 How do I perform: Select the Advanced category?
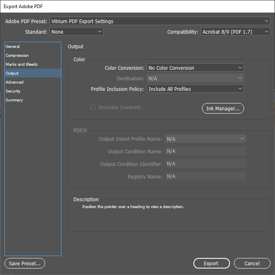(33, 82)
